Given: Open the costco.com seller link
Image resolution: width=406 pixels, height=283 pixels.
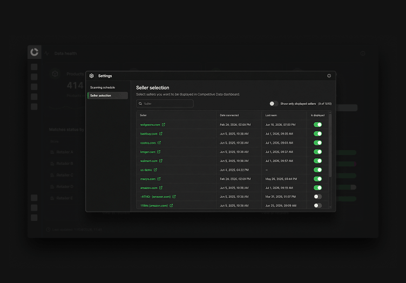Looking at the screenshot, I should click(148, 143).
